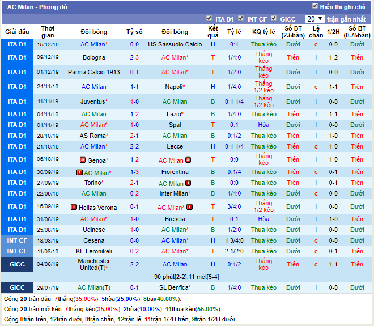Screen dimensions: 374x326
Task: Click the Lẻ chẵn column header
Action: point(316,32)
